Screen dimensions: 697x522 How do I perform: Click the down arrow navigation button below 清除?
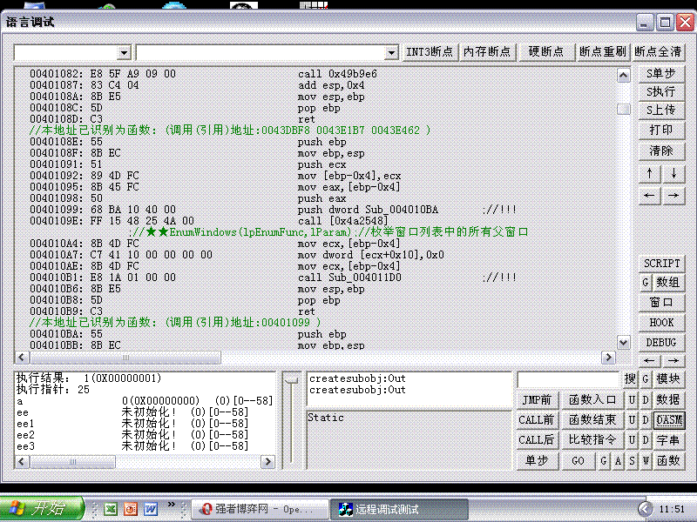click(673, 173)
